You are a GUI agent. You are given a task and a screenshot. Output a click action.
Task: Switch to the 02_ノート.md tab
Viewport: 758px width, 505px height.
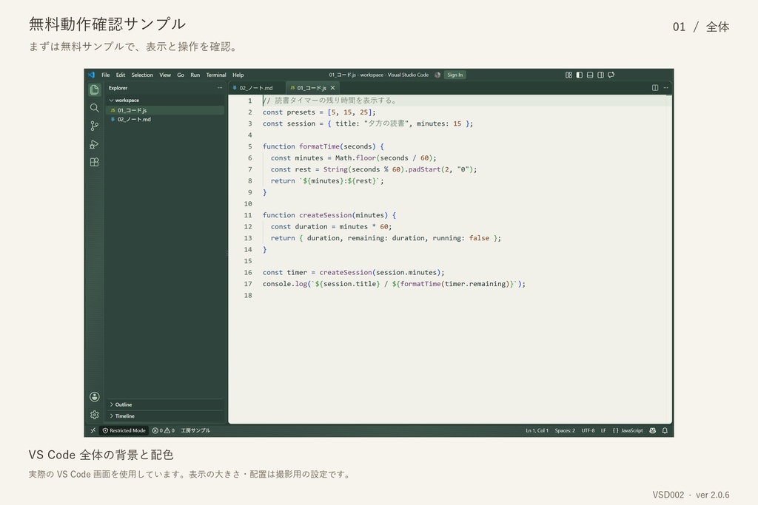click(256, 88)
